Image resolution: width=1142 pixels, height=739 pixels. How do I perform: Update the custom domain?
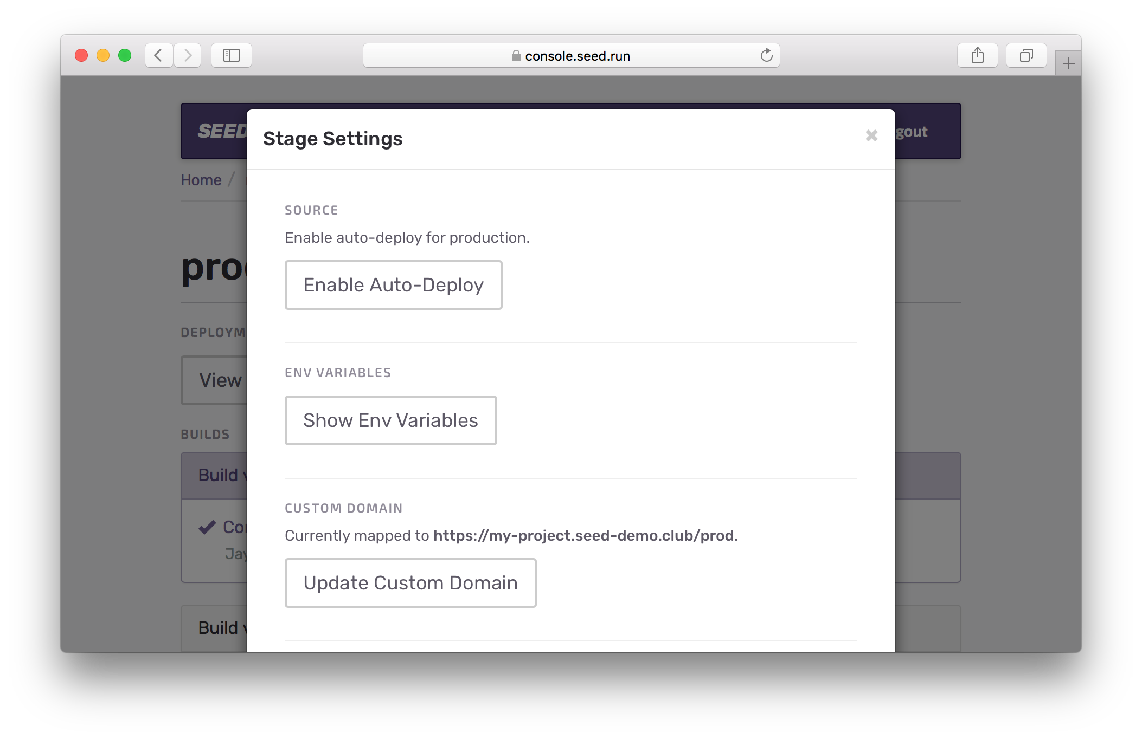[410, 582]
